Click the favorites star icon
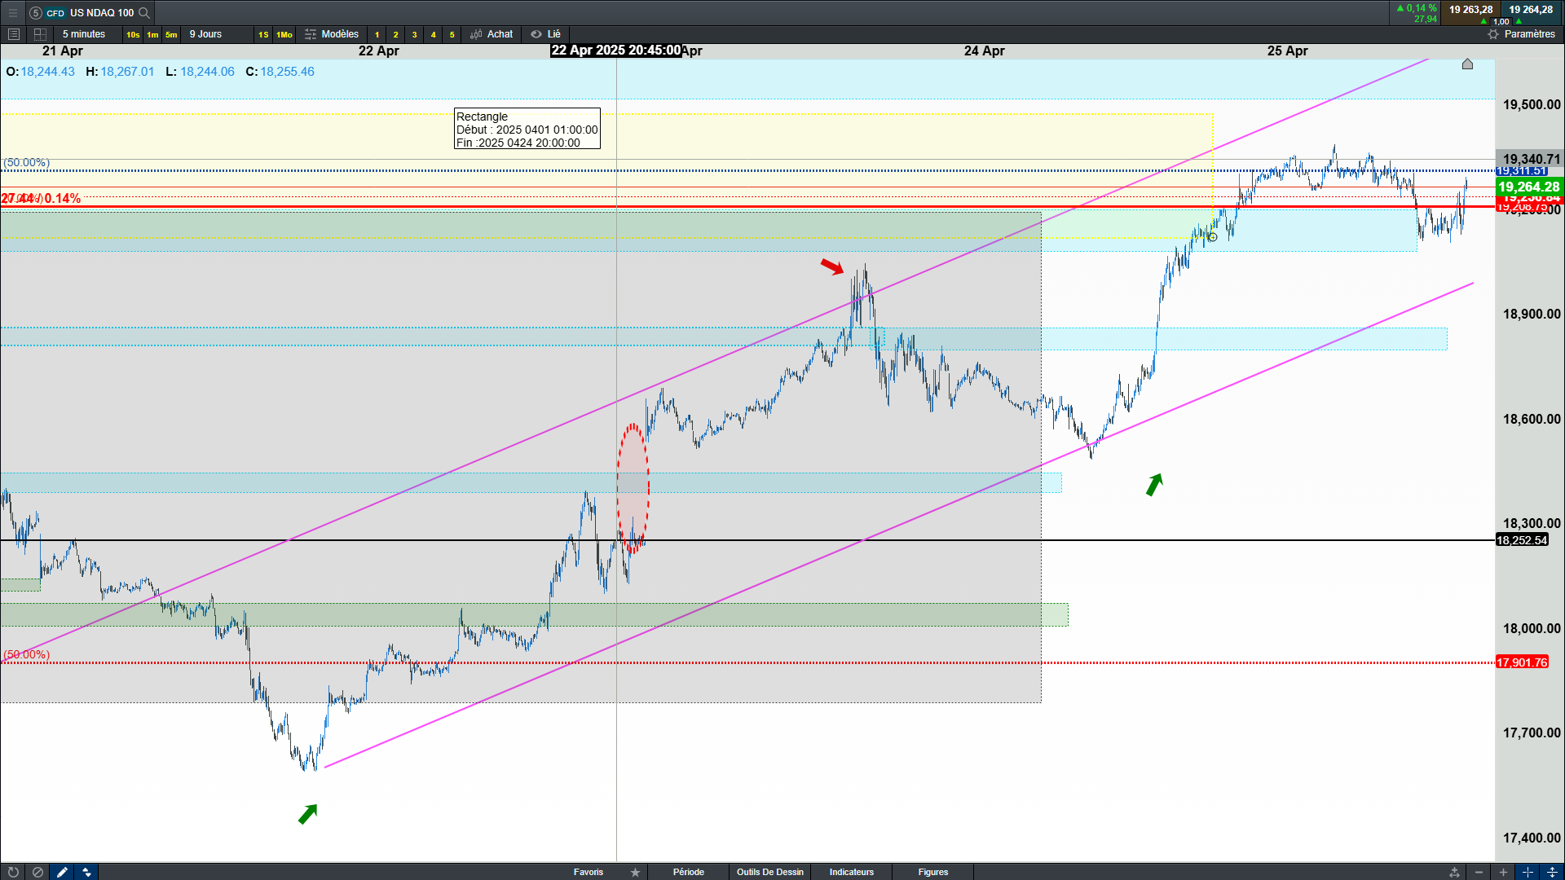Image resolution: width=1565 pixels, height=880 pixels. 635,872
